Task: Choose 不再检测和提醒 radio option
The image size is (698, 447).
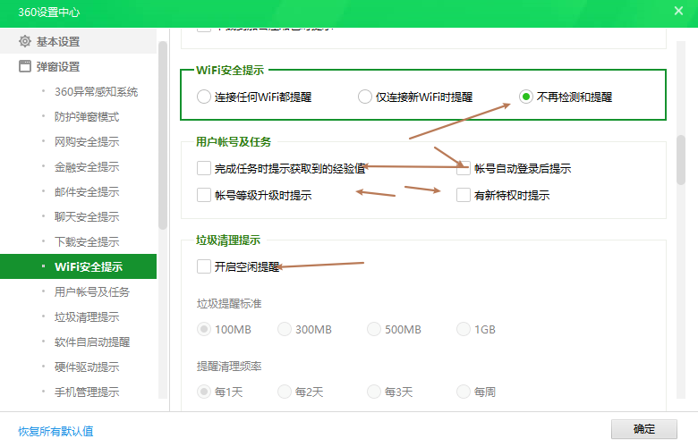Action: click(x=525, y=97)
